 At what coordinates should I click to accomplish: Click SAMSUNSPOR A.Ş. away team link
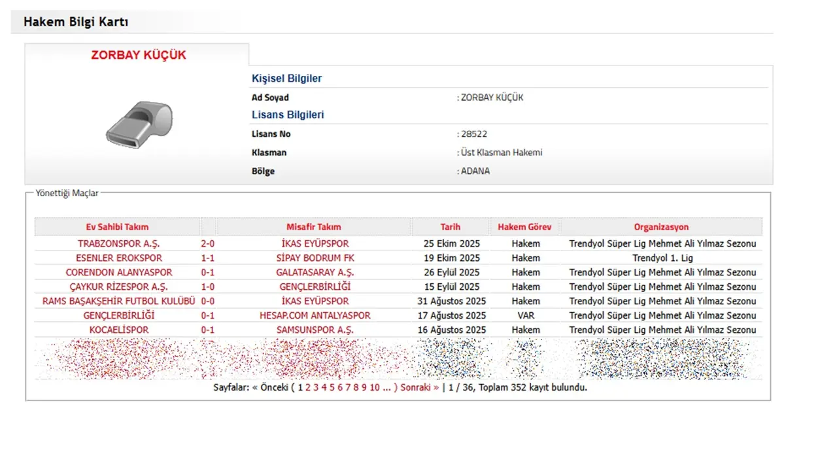point(314,330)
